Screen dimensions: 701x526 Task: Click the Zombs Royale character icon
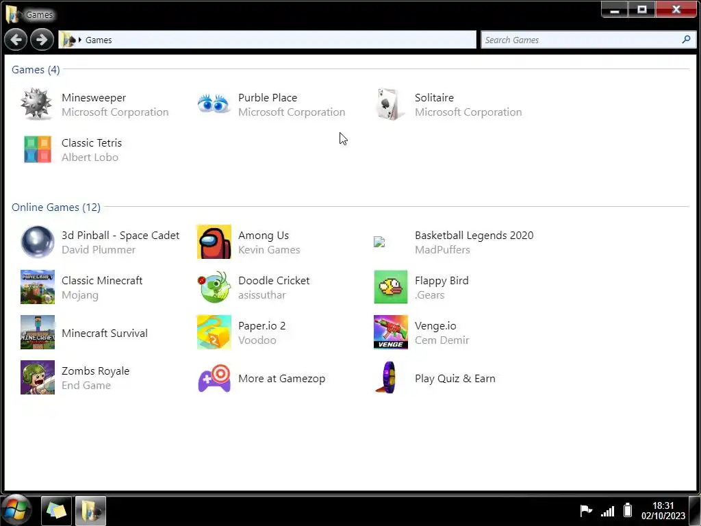pos(38,377)
